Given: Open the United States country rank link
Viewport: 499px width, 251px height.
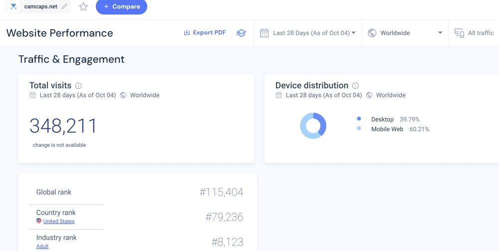Looking at the screenshot, I should coord(58,221).
